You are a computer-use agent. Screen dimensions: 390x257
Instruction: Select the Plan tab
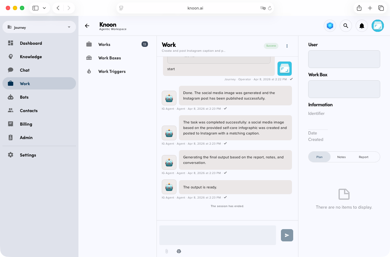pos(319,157)
